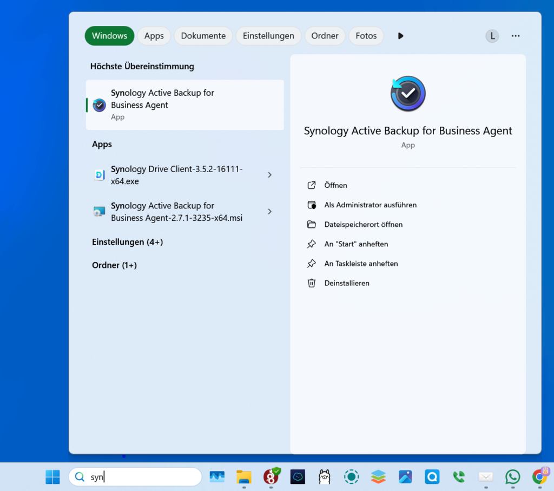Open the Ollama llama taskbar icon
Image resolution: width=554 pixels, height=491 pixels.
point(325,477)
